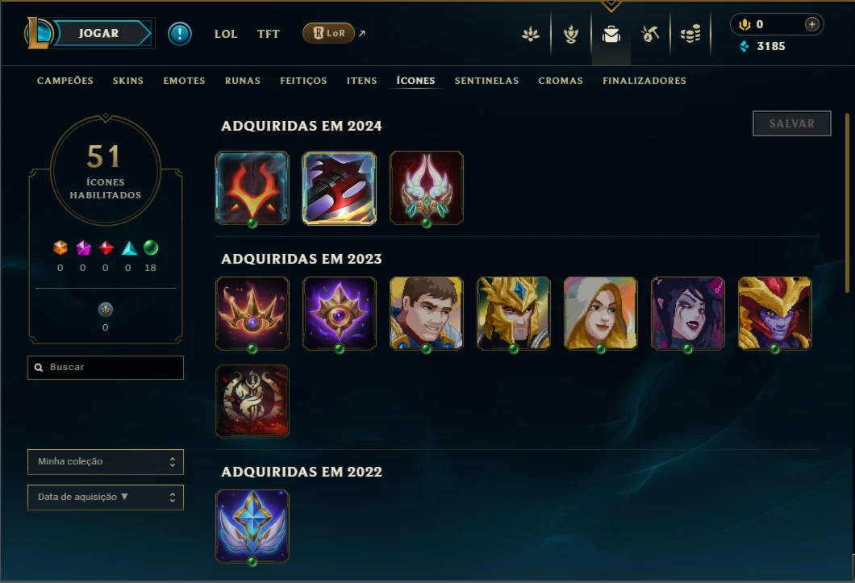Image resolution: width=855 pixels, height=583 pixels.
Task: Open the Minha coleção dropdown
Action: pos(105,462)
